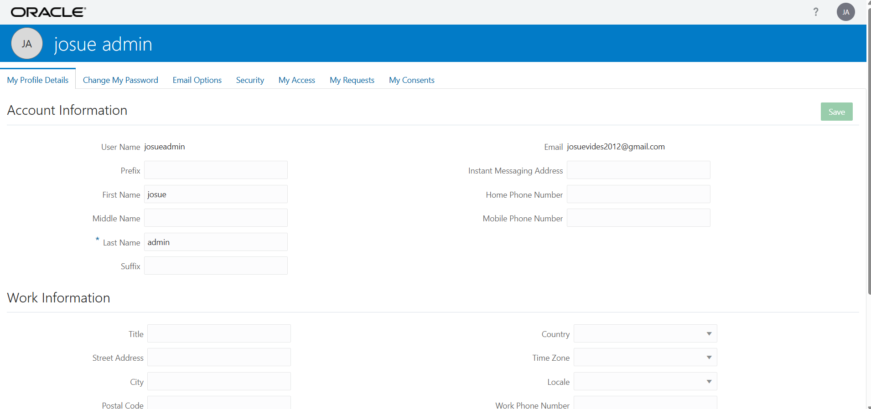The height and width of the screenshot is (409, 871).
Task: Switch to Change My Password tab
Action: tap(120, 80)
